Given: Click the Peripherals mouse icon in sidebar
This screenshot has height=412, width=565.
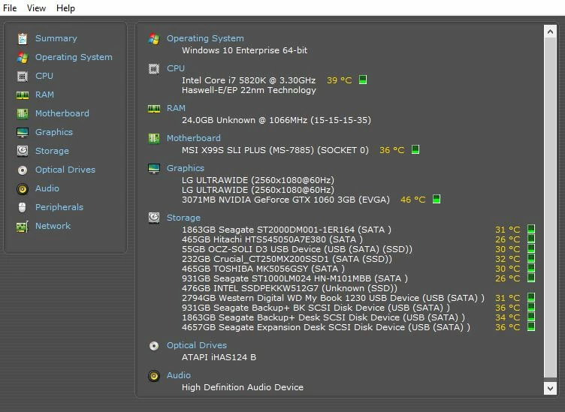Looking at the screenshot, I should (23, 208).
